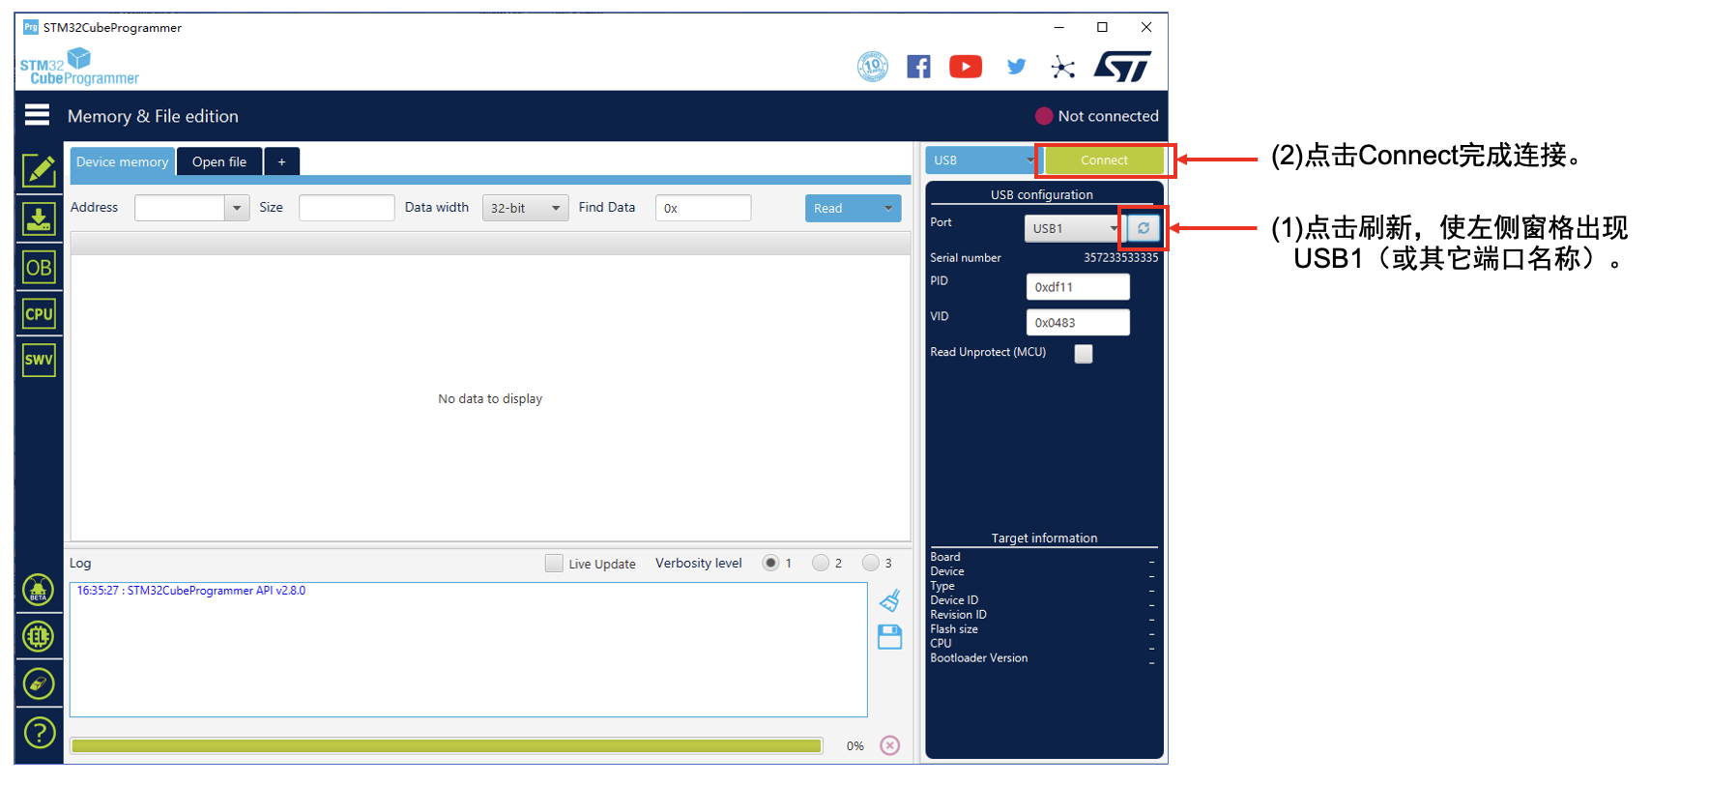Open the hamburger menu

pos(37,116)
